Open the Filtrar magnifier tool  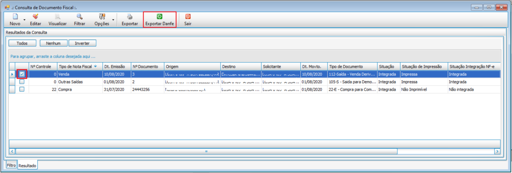80,17
